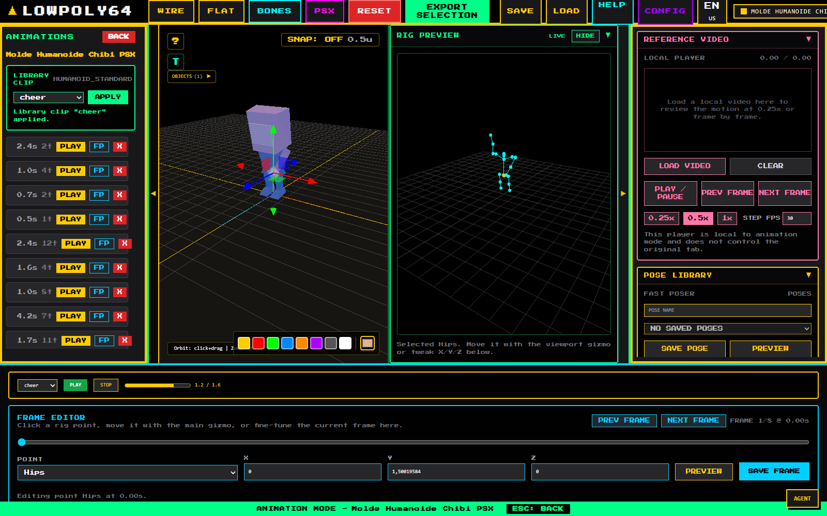
Task: Delete the 0.7s 2f animation with X
Action: 119,195
